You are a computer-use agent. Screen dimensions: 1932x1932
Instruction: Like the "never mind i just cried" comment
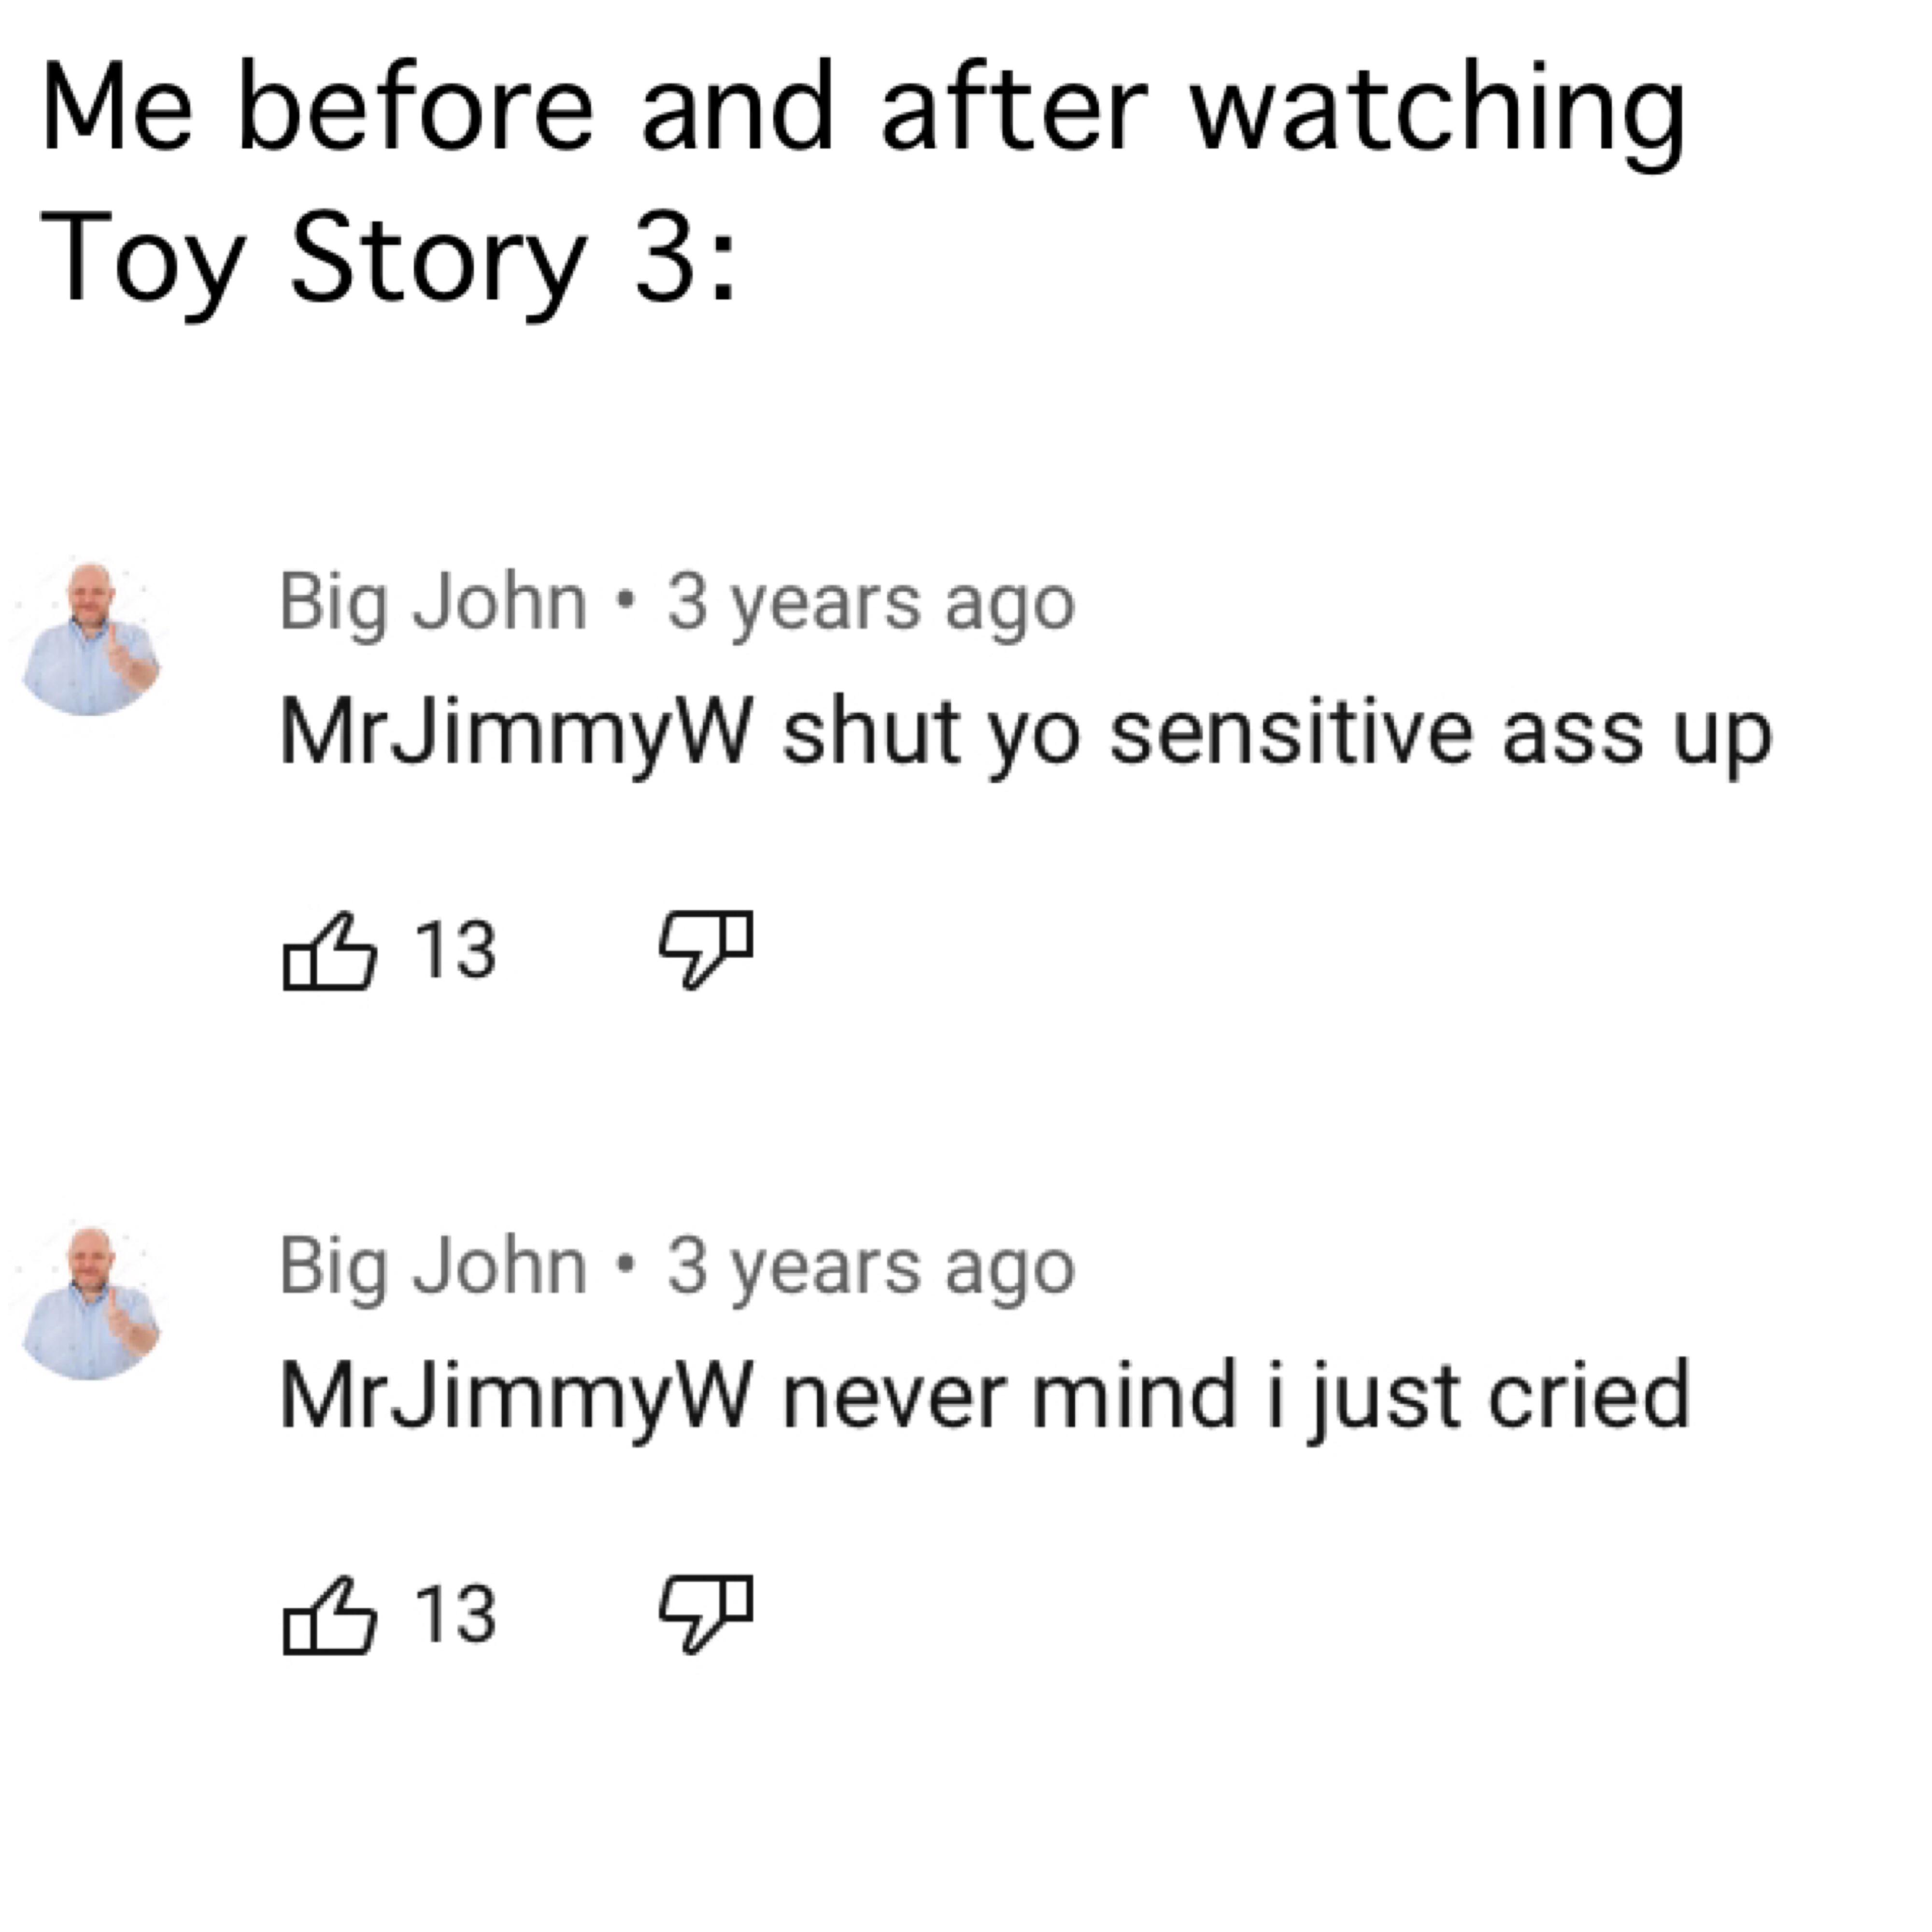point(329,1615)
